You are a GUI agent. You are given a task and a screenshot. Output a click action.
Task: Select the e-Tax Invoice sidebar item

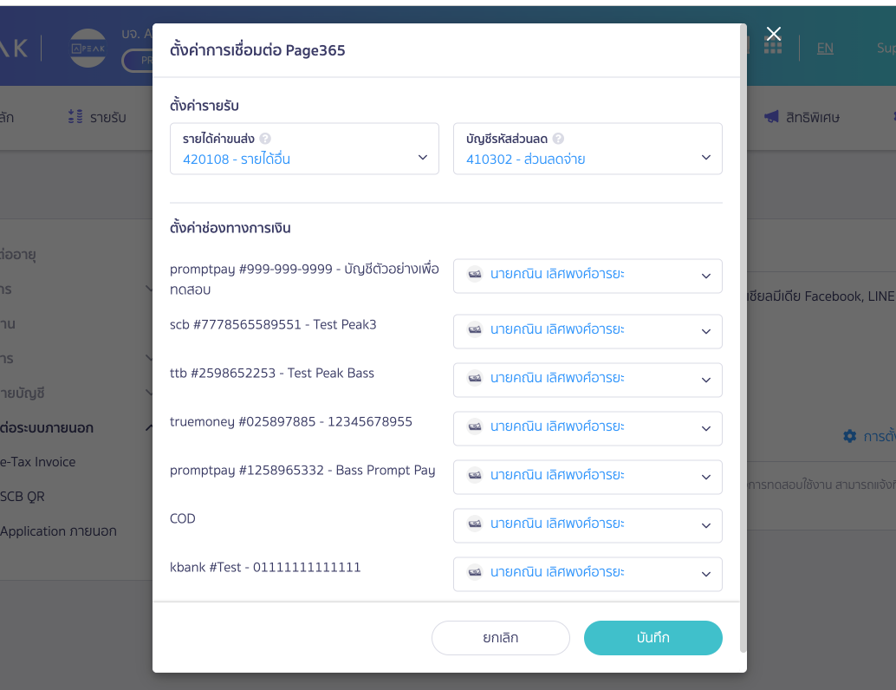(38, 462)
